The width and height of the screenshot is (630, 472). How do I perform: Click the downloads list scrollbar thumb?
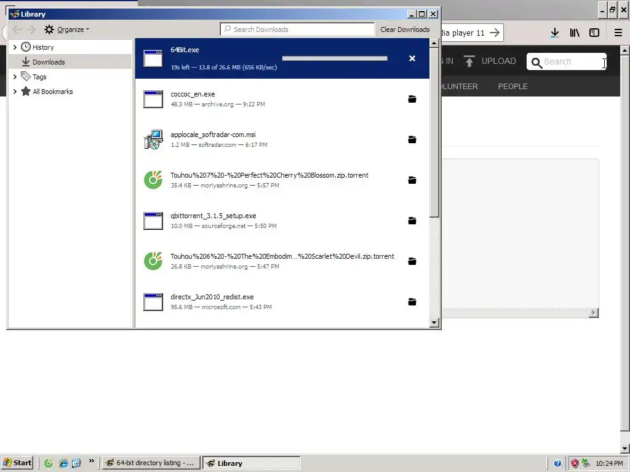[434, 133]
